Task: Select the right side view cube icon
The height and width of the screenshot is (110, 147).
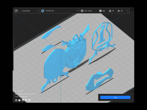Action: 29,100
